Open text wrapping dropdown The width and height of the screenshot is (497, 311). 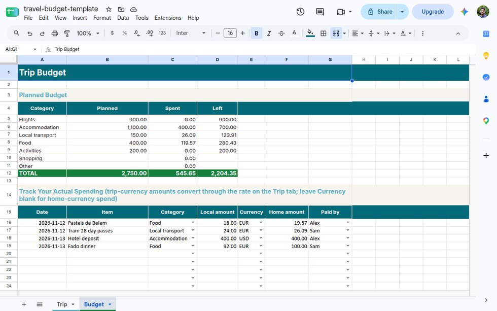(x=389, y=33)
